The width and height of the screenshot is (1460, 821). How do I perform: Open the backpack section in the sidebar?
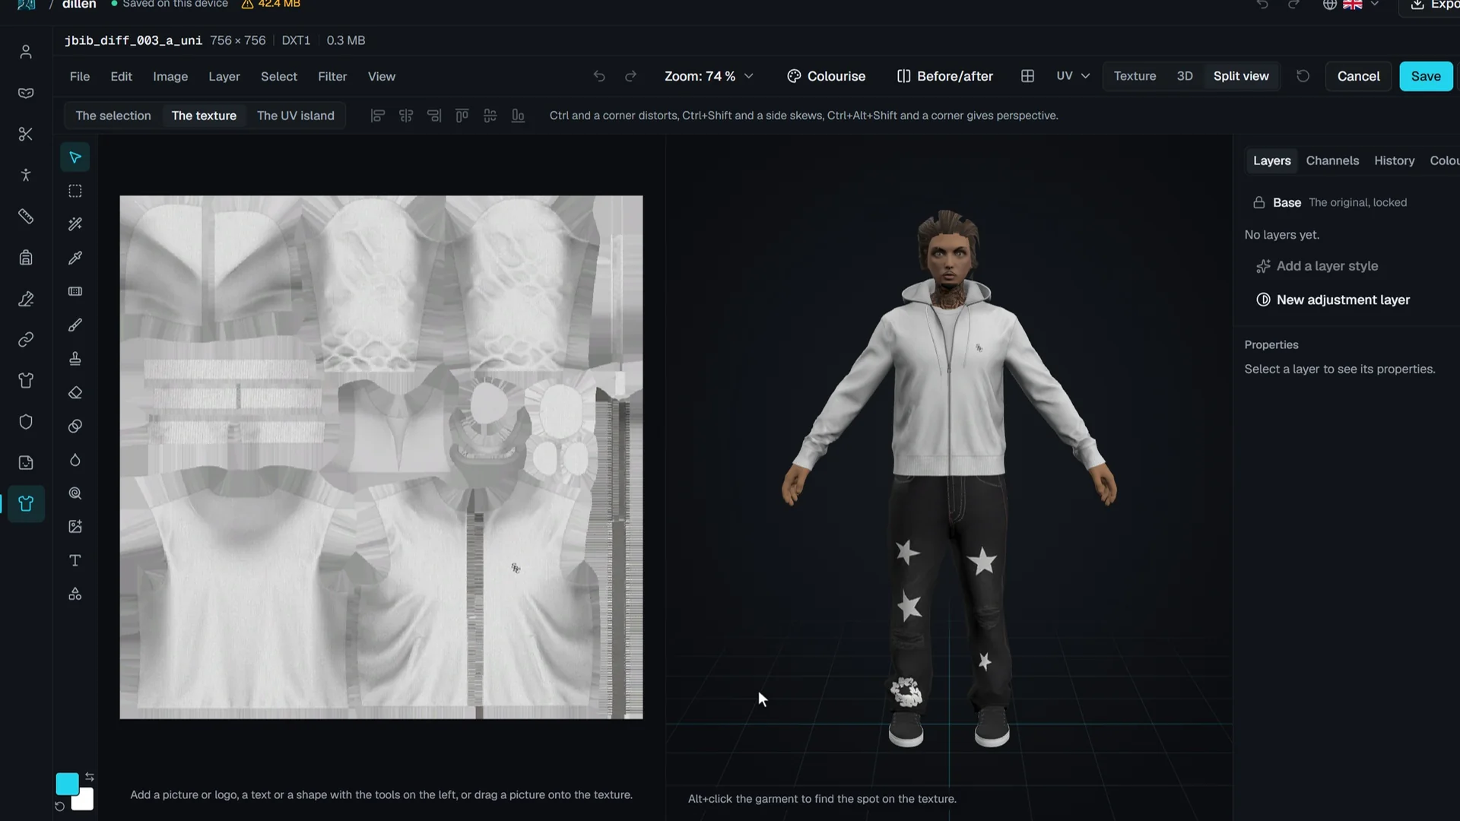(26, 258)
